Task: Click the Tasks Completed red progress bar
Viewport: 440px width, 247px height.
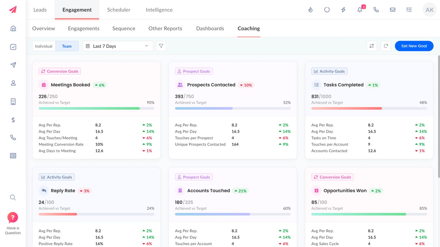Action: (369, 108)
